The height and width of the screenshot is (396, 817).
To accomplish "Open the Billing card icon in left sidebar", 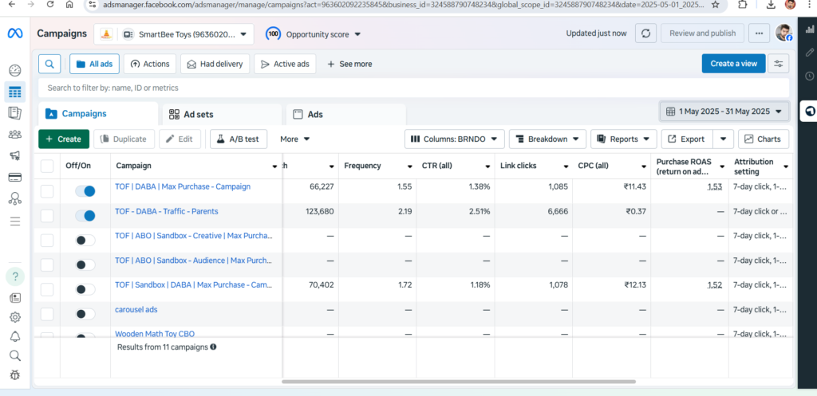I will click(14, 177).
